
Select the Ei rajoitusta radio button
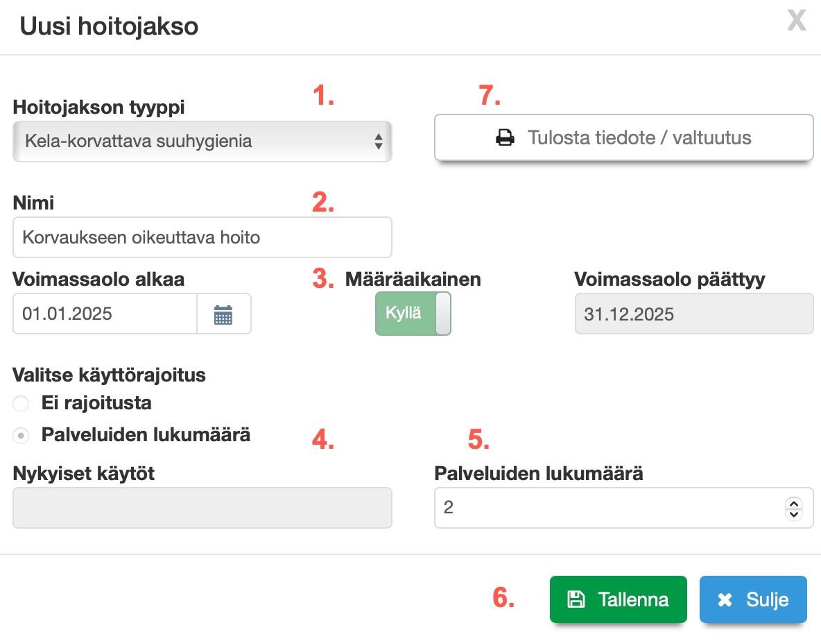click(21, 403)
